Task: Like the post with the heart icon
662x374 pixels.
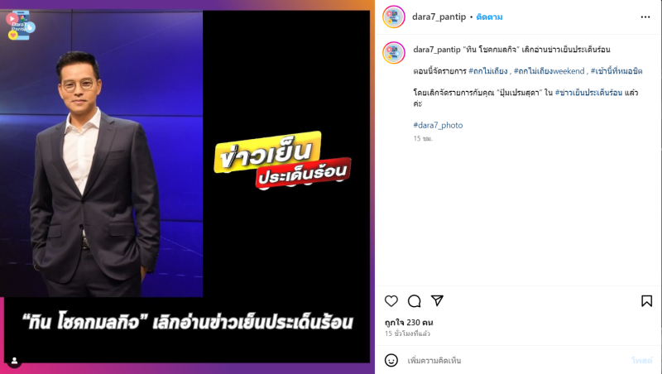Action: click(391, 301)
